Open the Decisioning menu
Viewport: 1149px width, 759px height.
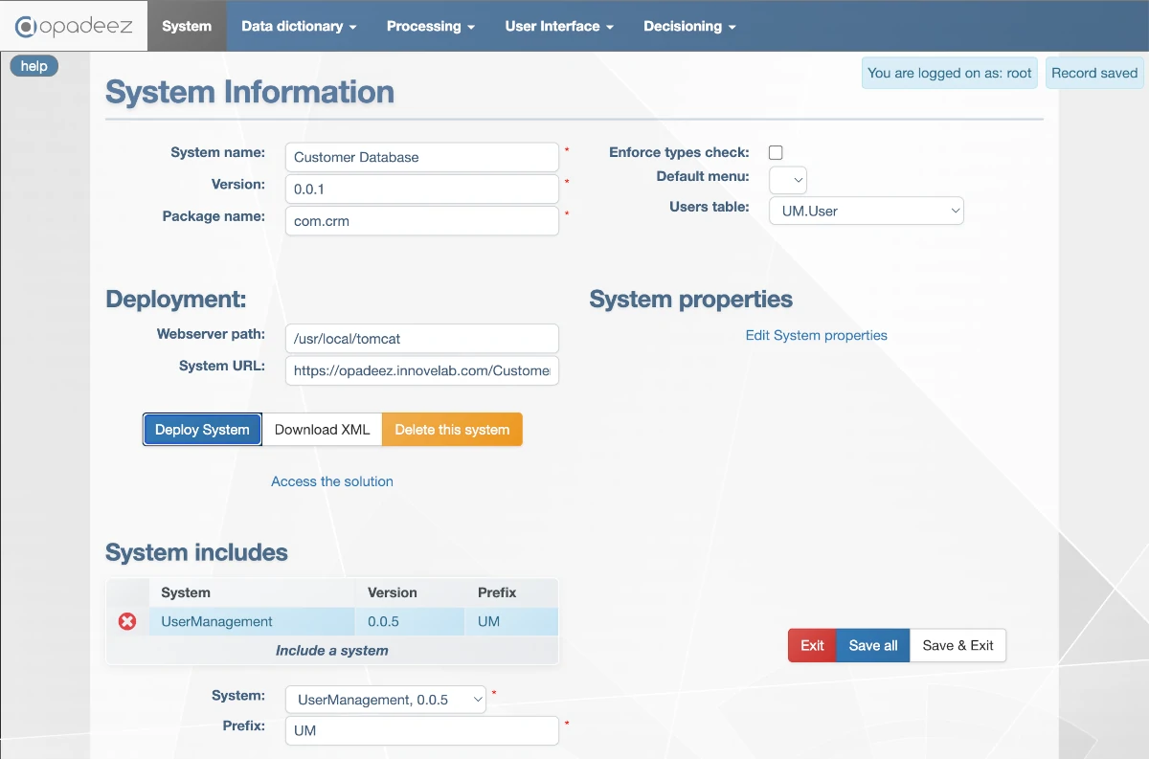point(689,26)
